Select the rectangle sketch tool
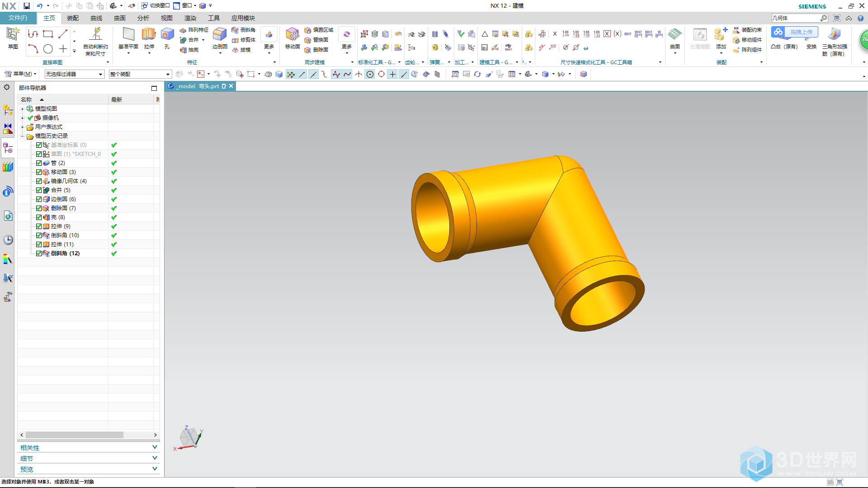Screen dimensions: 868x488 (x=48, y=34)
